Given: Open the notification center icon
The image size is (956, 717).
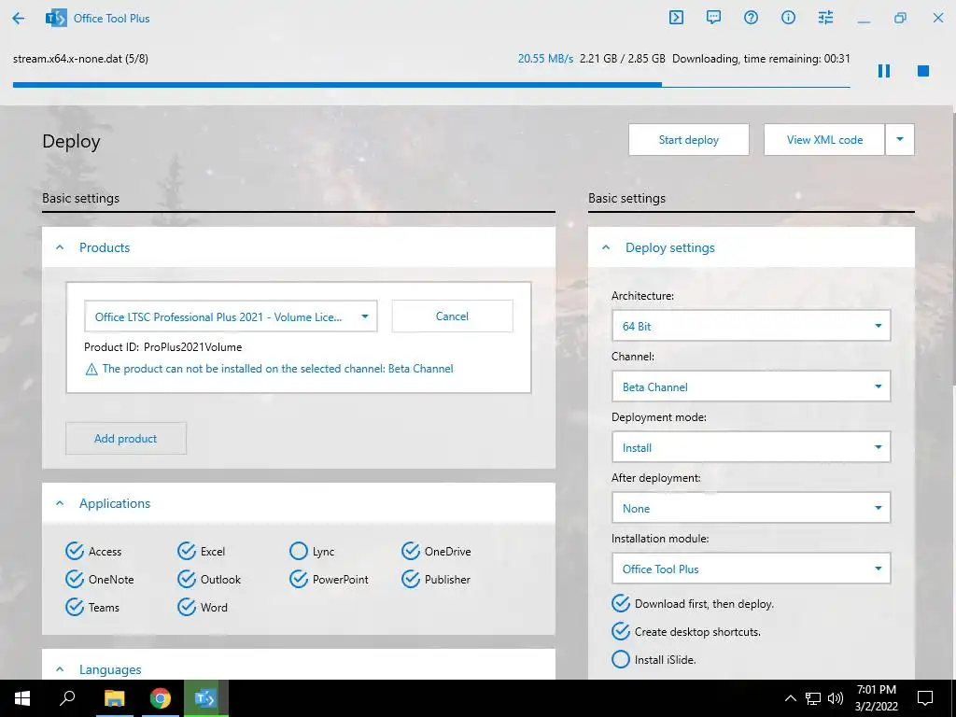Looking at the screenshot, I should click(x=925, y=698).
